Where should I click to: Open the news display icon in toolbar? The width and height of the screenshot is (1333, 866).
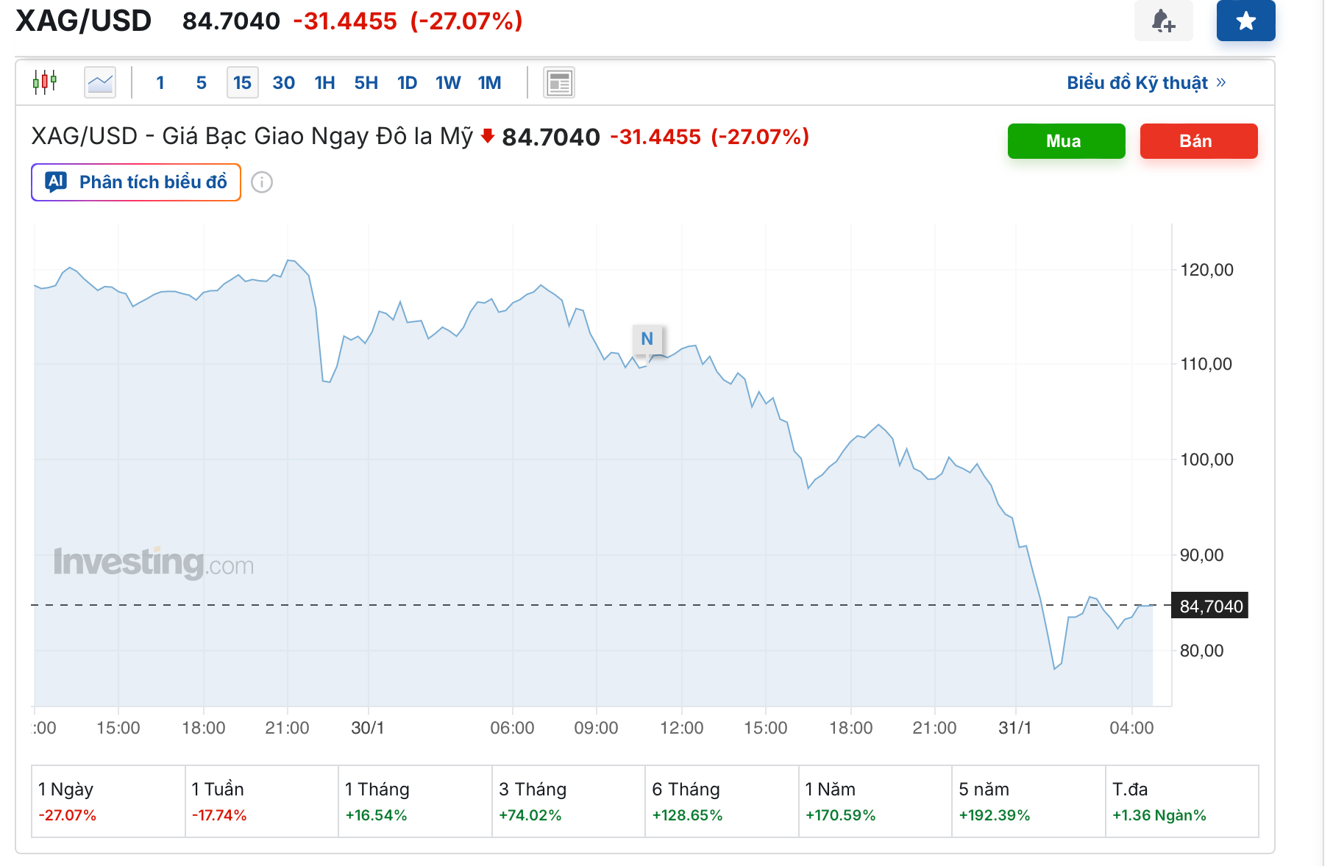pyautogui.click(x=559, y=82)
